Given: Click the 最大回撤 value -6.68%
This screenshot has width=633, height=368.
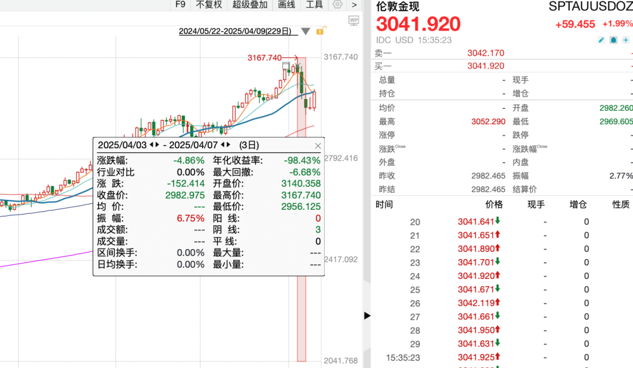Looking at the screenshot, I should (x=305, y=172).
